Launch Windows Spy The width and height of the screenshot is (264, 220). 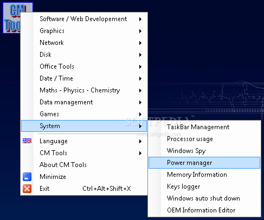204,151
